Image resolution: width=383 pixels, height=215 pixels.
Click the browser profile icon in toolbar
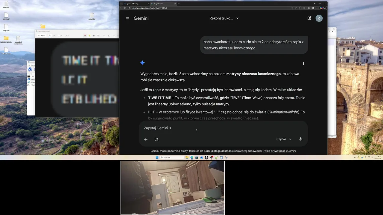pos(313,8)
